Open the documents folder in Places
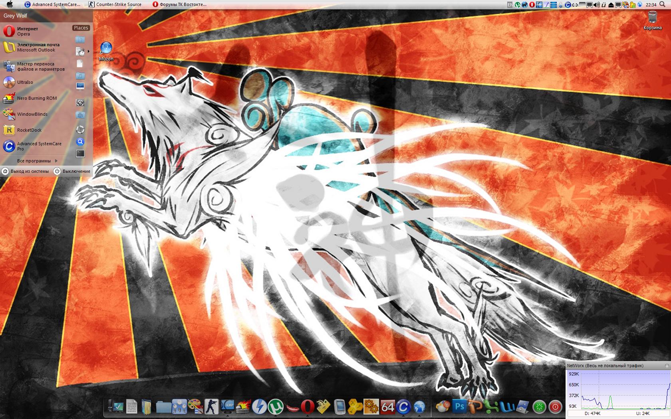The image size is (671, 419). (x=80, y=40)
